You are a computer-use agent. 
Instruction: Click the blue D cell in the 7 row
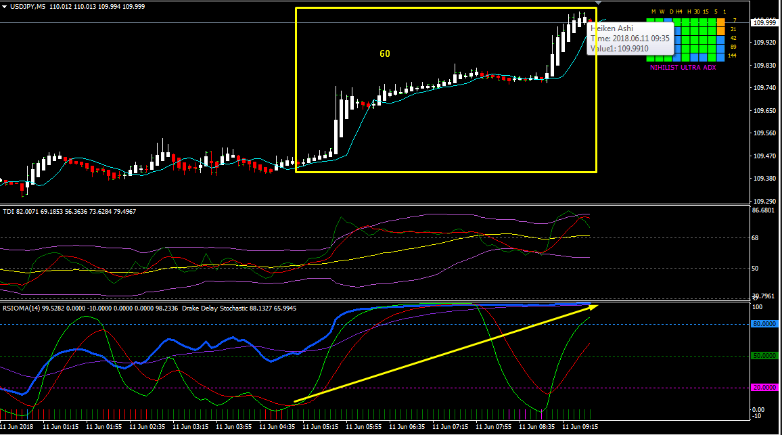[x=668, y=20]
